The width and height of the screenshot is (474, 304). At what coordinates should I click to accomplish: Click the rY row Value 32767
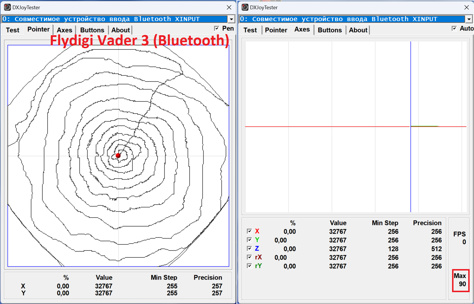[338, 266]
